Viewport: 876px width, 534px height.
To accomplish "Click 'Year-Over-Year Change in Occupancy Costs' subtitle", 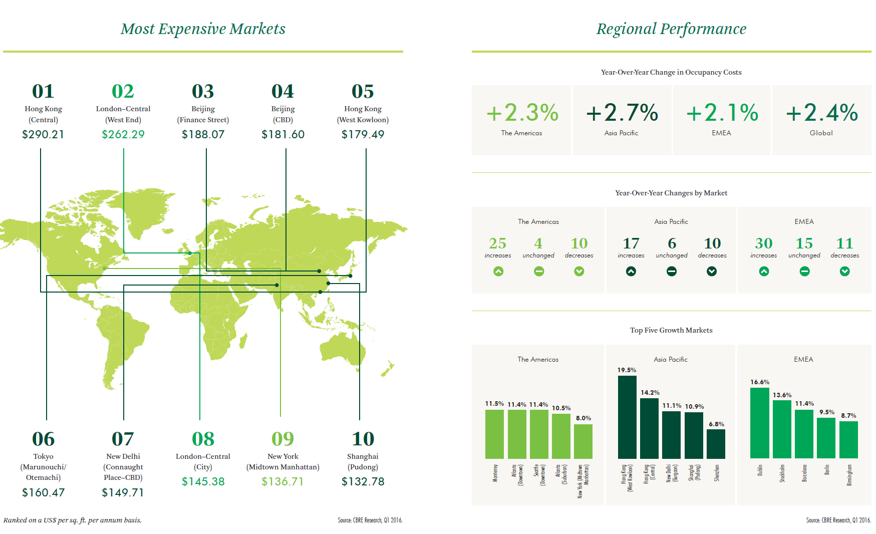I will tap(671, 72).
